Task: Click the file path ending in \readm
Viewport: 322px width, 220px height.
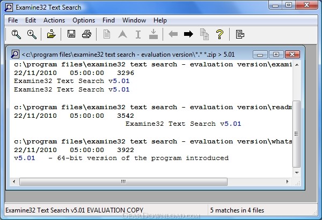Action: tap(153, 108)
